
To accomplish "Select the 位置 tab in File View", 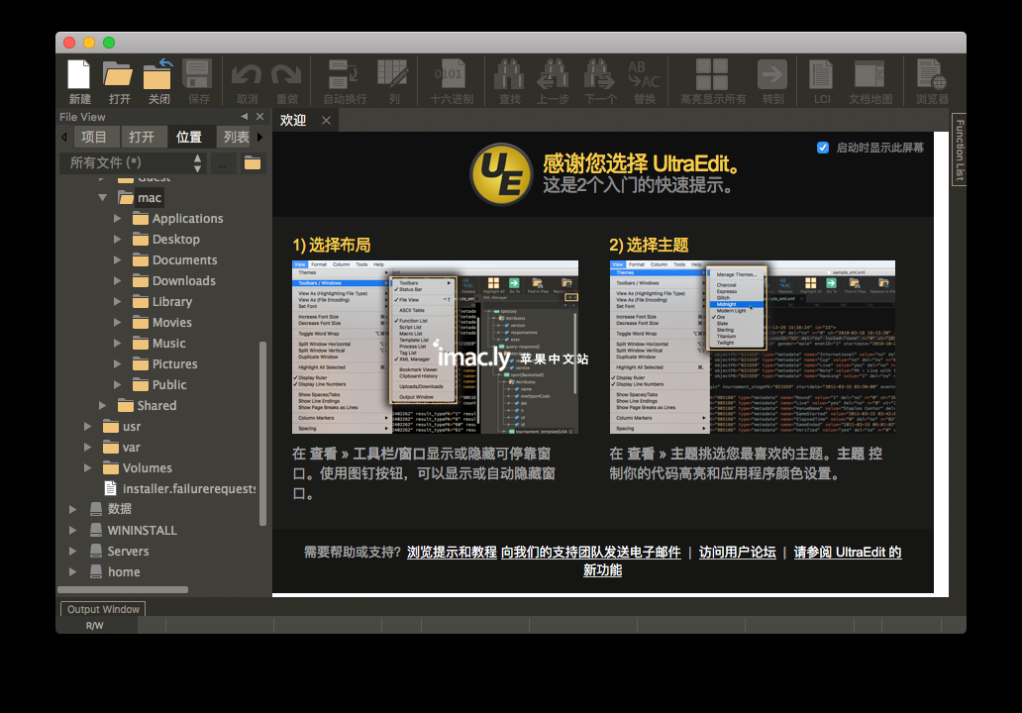I will pos(189,137).
